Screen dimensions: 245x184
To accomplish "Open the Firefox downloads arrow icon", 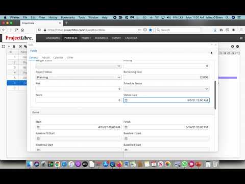I will pos(215,30).
